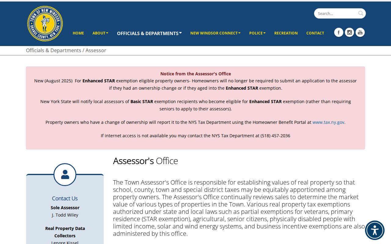Click the name J. Todd Wiley

coord(65,215)
